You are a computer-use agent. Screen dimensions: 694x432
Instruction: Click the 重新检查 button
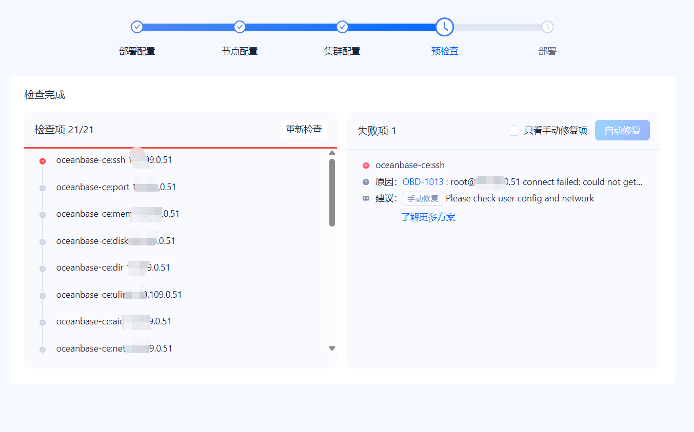point(304,130)
